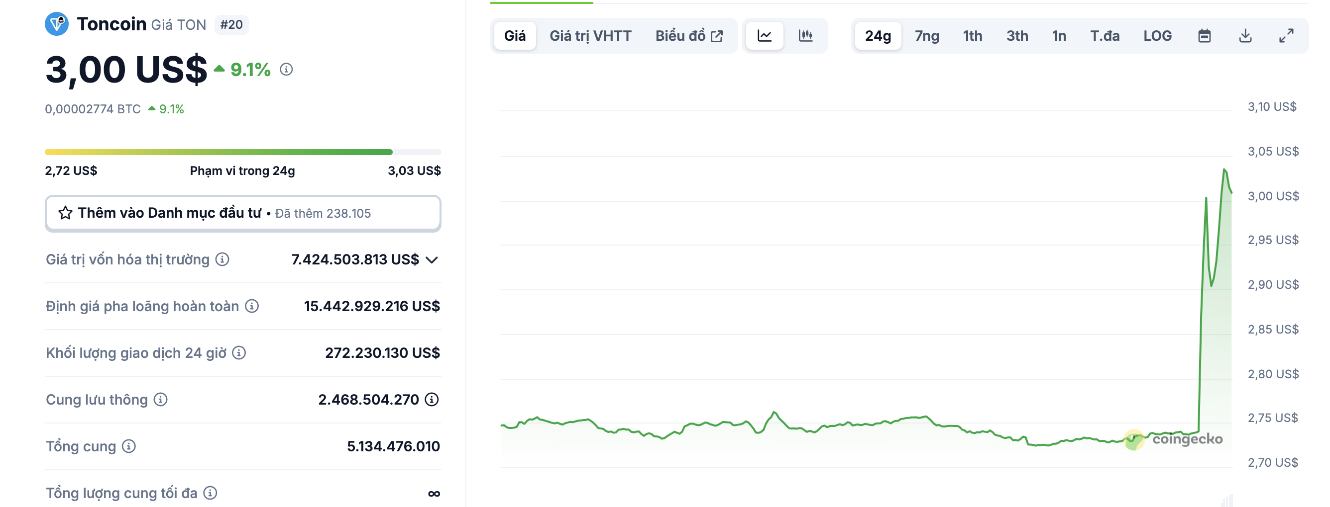
Task: Switch to the Giá tab
Action: point(514,36)
